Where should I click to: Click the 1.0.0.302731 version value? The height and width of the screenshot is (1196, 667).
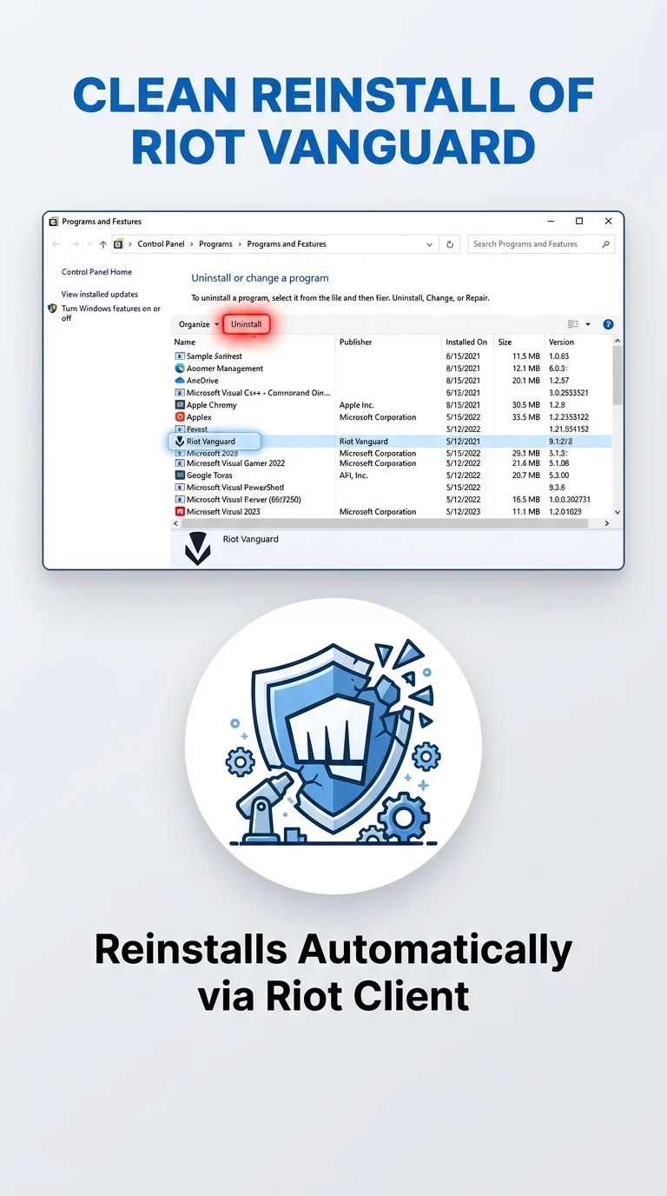pyautogui.click(x=570, y=500)
